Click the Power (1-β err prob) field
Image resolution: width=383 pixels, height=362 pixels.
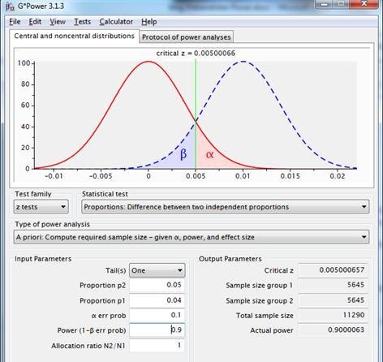point(157,330)
